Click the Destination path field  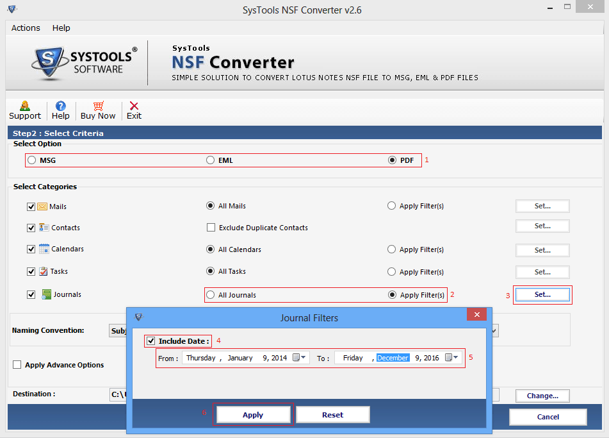pyautogui.click(x=118, y=394)
